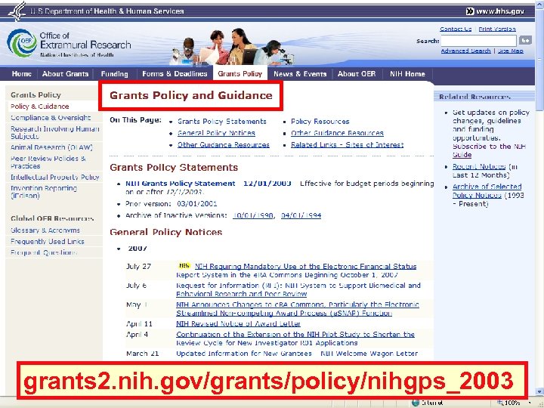Open Peer Review Policies & Practices
Viewport: 544px width, 408px height.
48,162
